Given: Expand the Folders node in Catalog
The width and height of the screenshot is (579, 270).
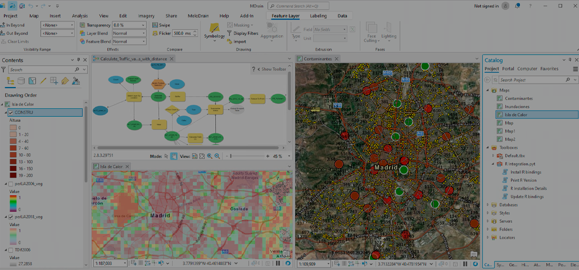Looking at the screenshot, I should 488,230.
